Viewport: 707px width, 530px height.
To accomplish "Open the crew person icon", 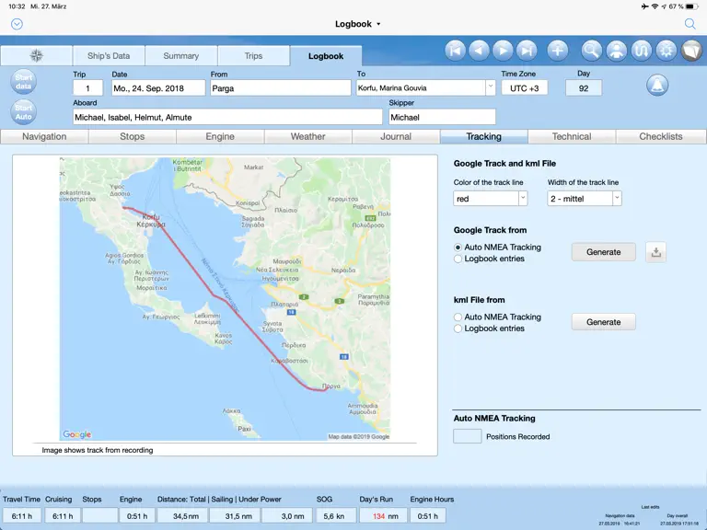I will 616,51.
